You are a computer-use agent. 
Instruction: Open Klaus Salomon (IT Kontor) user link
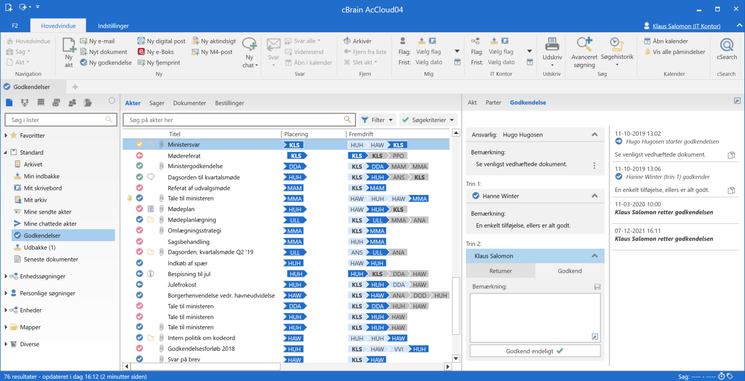click(x=687, y=26)
